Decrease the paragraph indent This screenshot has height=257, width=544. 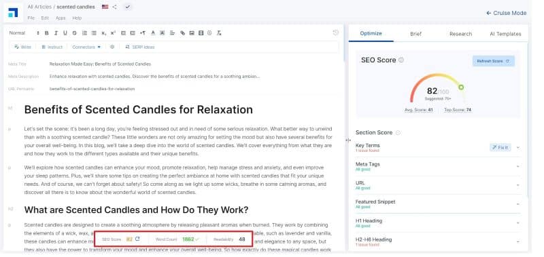pyautogui.click(x=123, y=33)
